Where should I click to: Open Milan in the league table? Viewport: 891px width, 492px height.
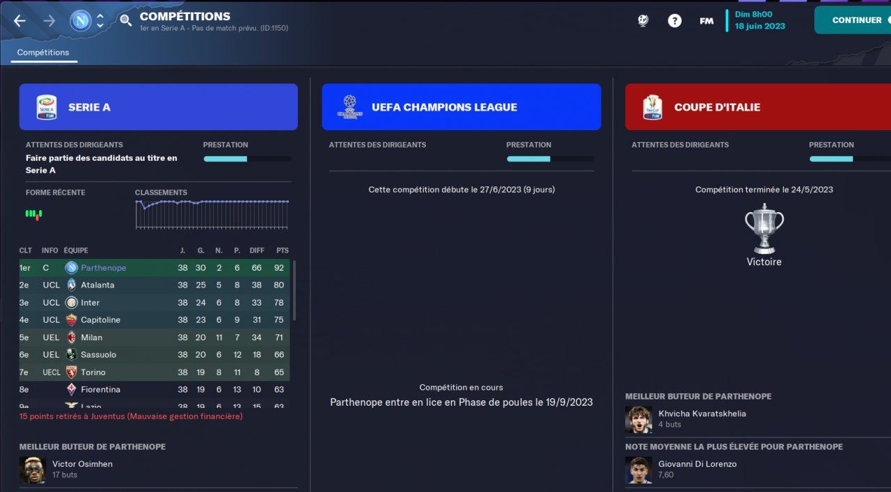(91, 338)
